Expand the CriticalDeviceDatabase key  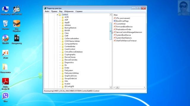coord(60,52)
